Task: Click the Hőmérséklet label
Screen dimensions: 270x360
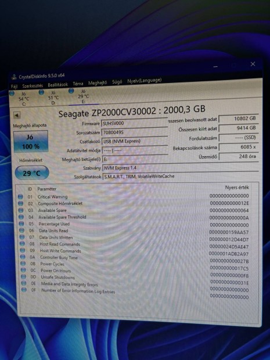Action: pyautogui.click(x=31, y=160)
